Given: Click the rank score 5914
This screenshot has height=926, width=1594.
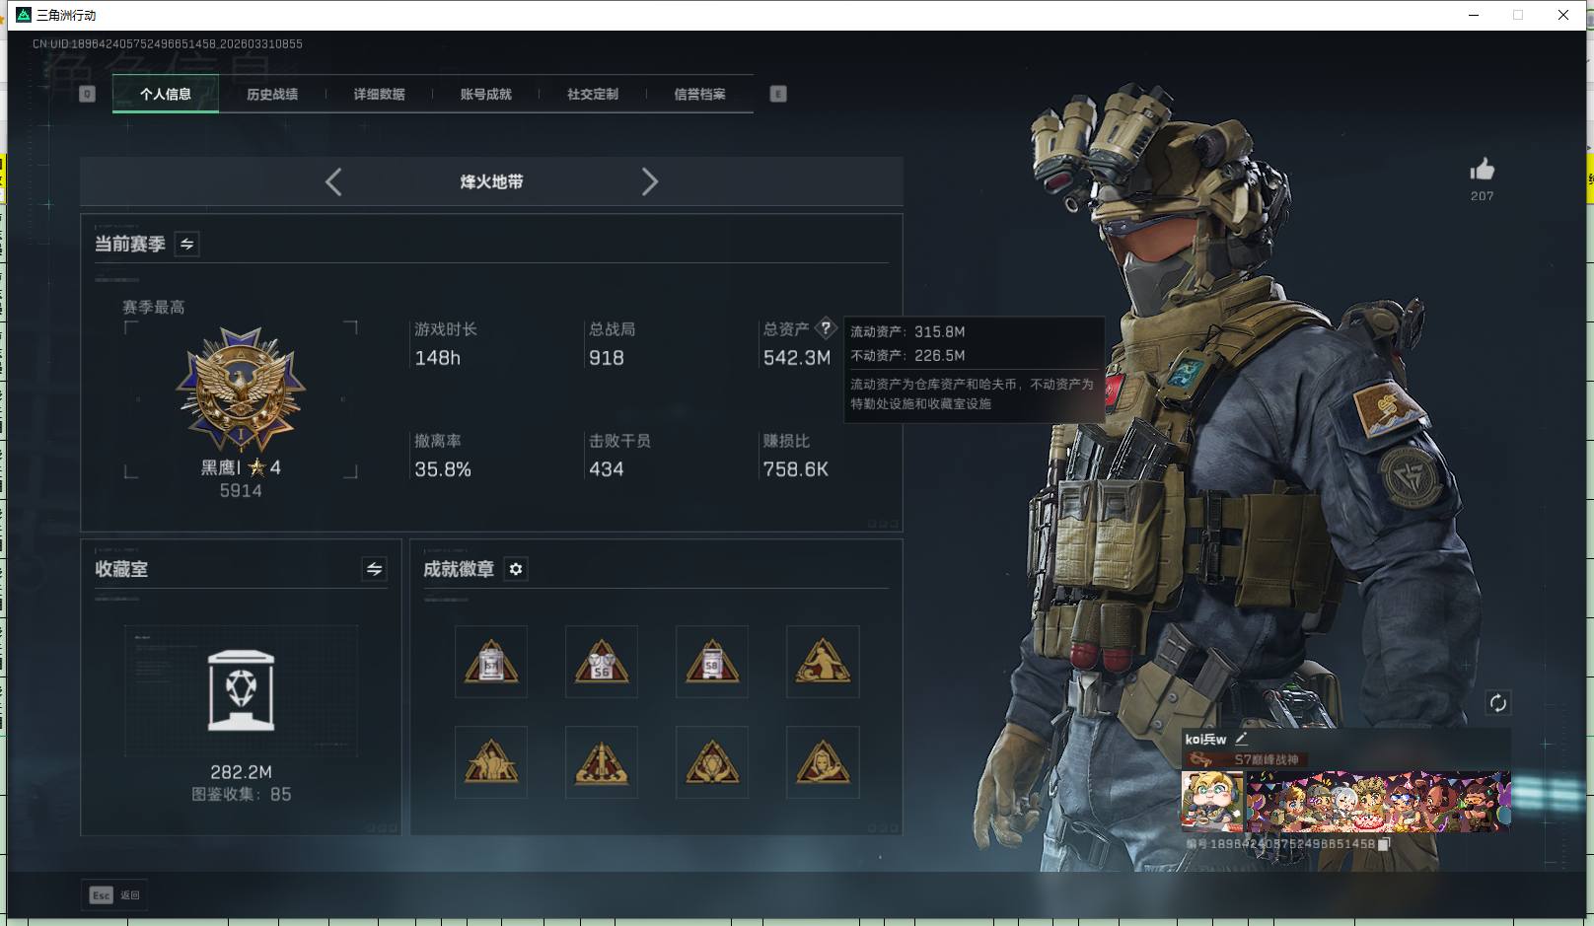Looking at the screenshot, I should tap(241, 490).
